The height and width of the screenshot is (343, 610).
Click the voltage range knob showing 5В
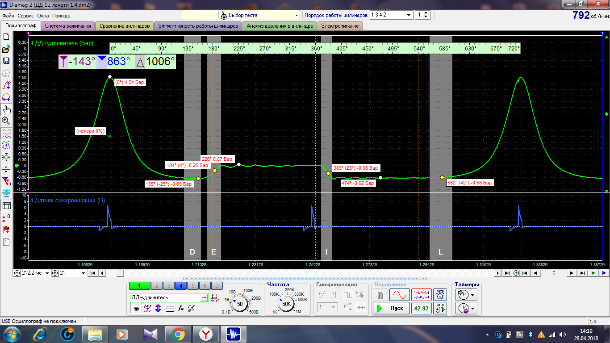click(x=240, y=304)
